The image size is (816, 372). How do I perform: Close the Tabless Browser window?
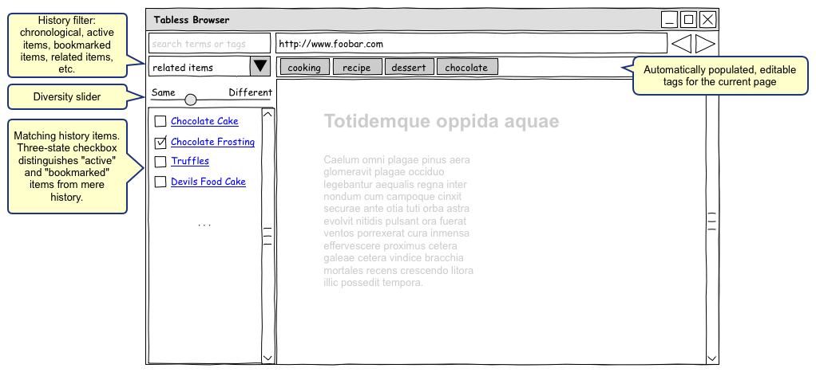[707, 20]
